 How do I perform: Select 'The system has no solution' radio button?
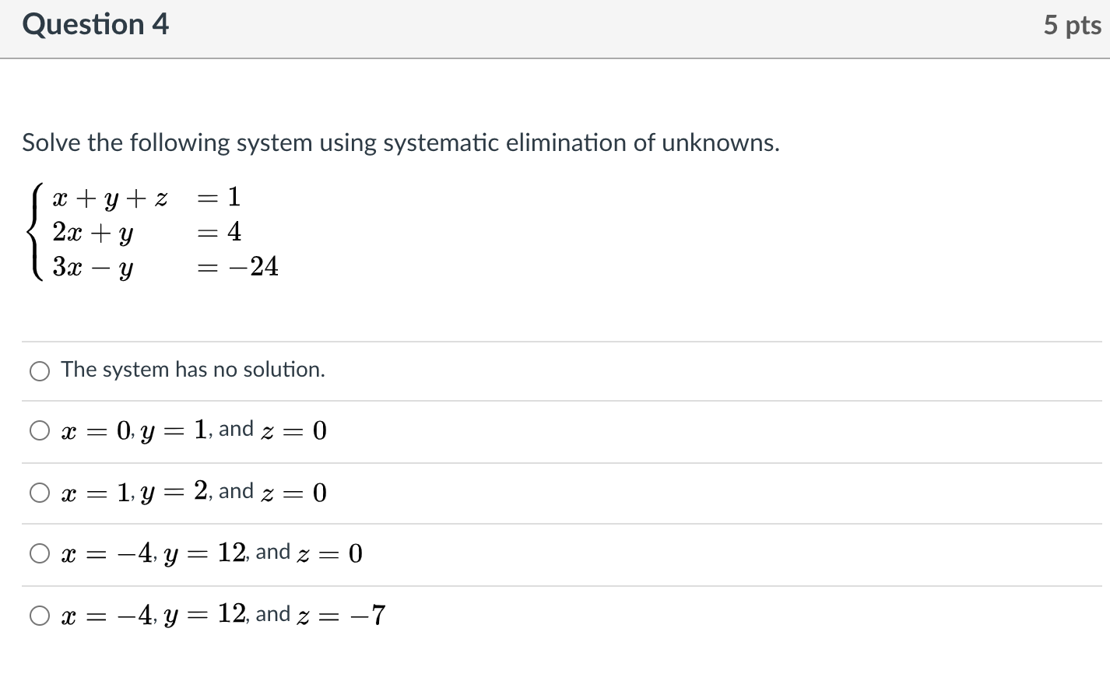(40, 371)
